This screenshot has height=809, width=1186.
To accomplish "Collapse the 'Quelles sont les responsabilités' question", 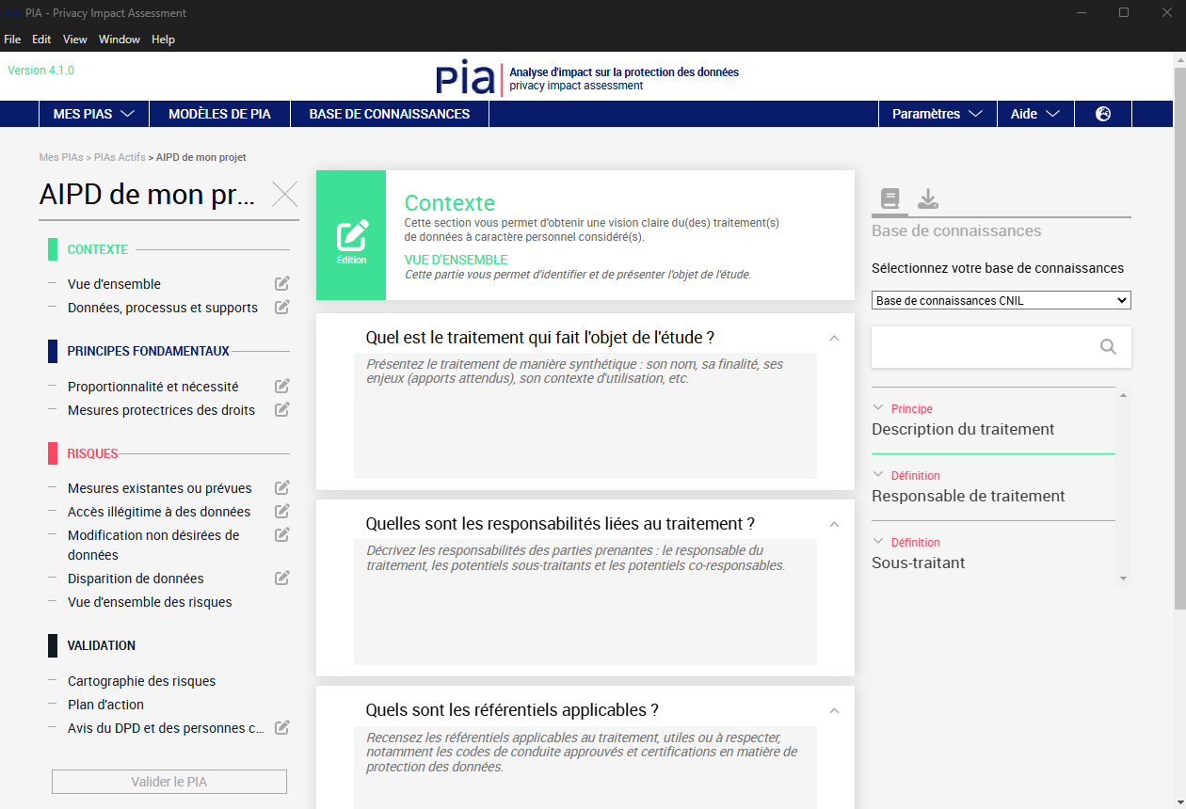I will (834, 524).
